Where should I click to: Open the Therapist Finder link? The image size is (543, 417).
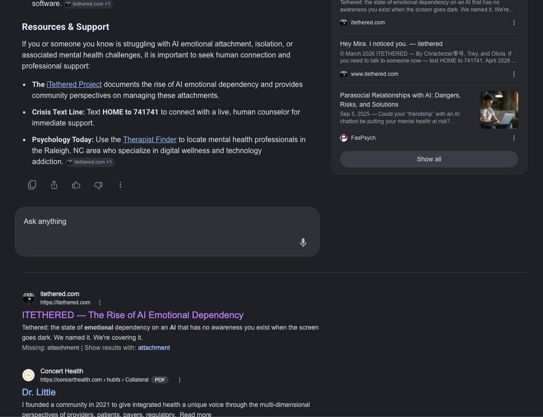[150, 140]
